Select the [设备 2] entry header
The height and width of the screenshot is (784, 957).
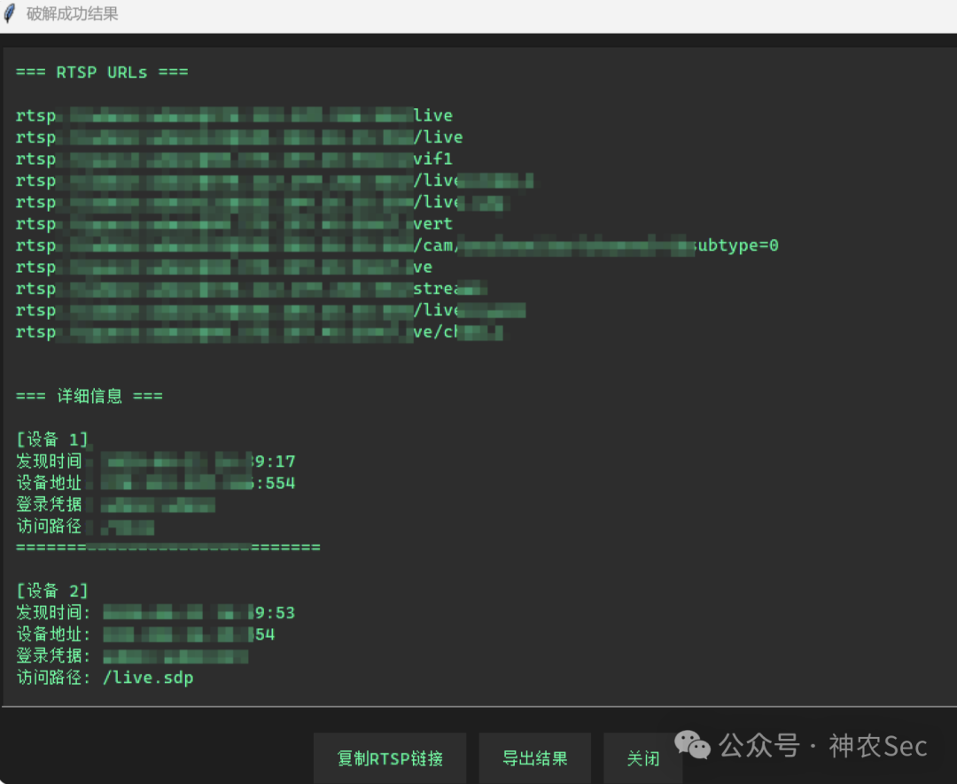52,591
